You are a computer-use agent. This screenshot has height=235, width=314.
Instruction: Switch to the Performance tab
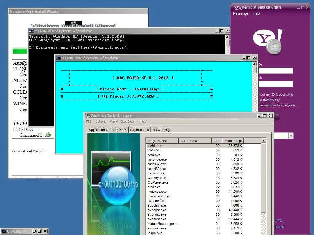140,130
